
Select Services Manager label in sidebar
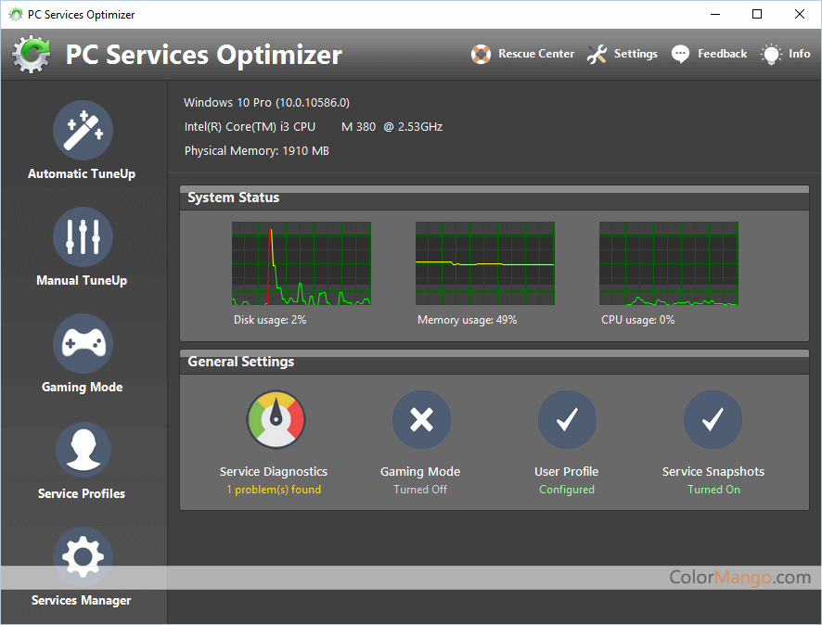tap(82, 600)
